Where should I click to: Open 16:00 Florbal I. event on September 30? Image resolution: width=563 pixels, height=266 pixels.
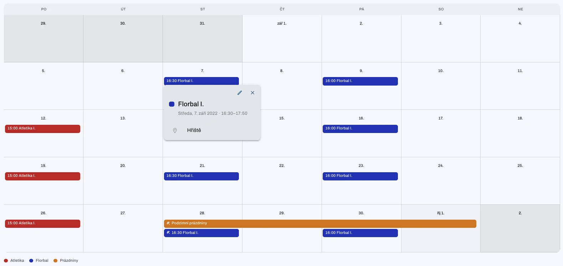360,233
